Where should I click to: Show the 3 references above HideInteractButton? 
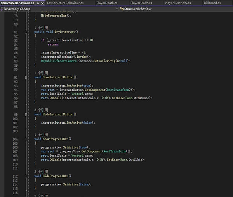pos(41,110)
